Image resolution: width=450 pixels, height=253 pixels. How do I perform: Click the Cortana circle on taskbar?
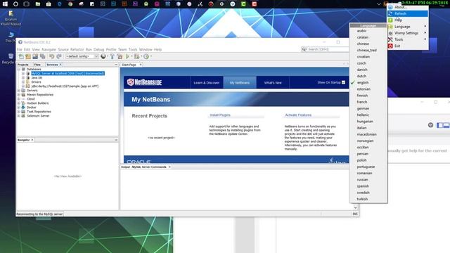15,4
